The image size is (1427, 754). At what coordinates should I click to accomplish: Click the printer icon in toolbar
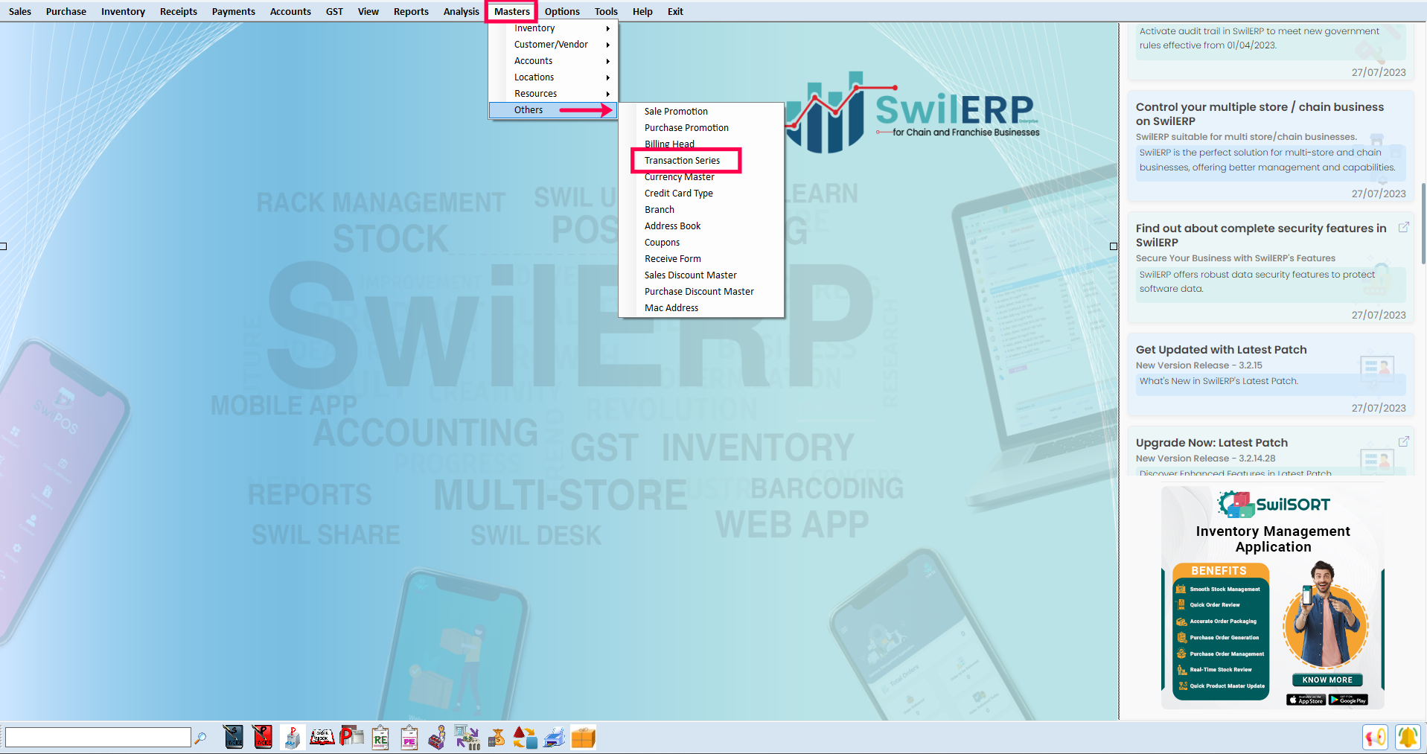555,737
